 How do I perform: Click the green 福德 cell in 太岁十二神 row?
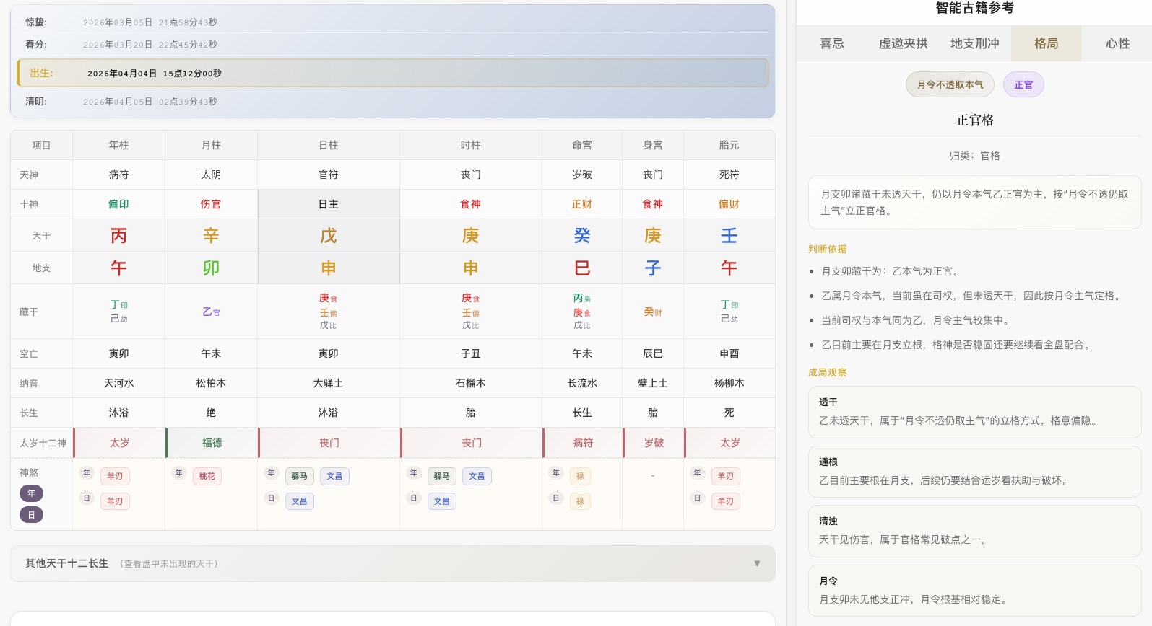[212, 443]
